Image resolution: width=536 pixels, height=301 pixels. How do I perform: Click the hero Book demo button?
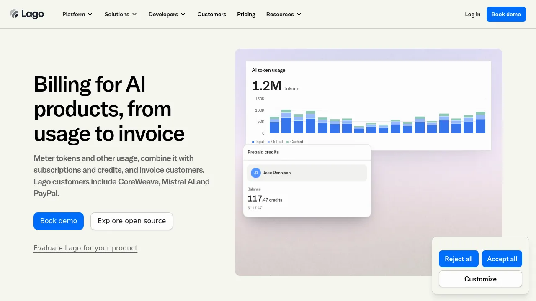pos(59,221)
